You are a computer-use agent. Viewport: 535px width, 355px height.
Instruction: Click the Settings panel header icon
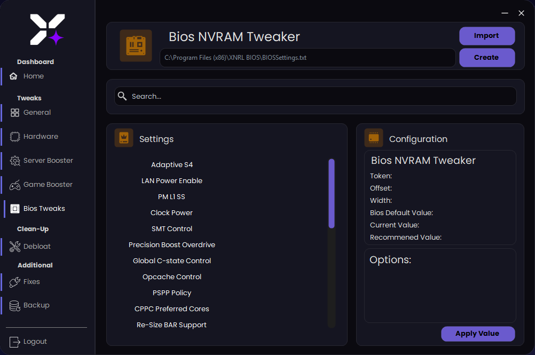pos(122,138)
